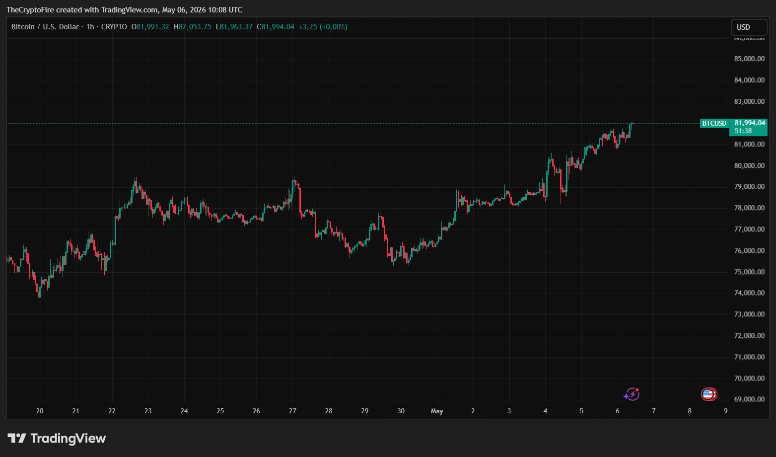The image size is (776, 457).
Task: Click the CRYPTO exchange label in legend
Action: 114,27
